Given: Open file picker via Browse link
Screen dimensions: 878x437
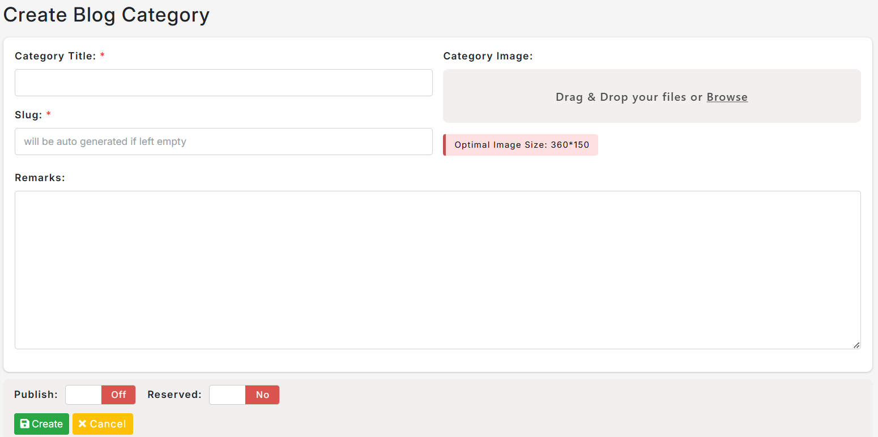Looking at the screenshot, I should click(727, 97).
